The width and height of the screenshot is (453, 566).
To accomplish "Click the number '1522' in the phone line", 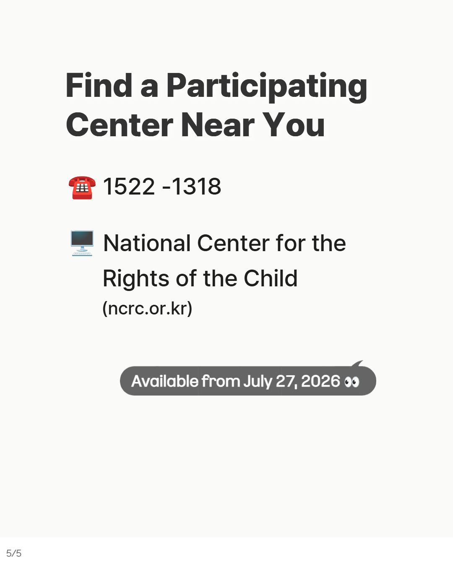I will 129,187.
